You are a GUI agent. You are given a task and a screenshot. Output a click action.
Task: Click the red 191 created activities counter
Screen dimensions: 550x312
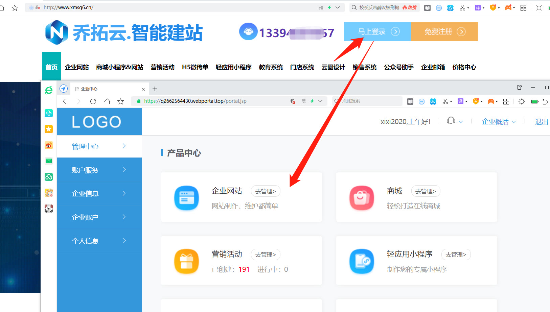244,269
